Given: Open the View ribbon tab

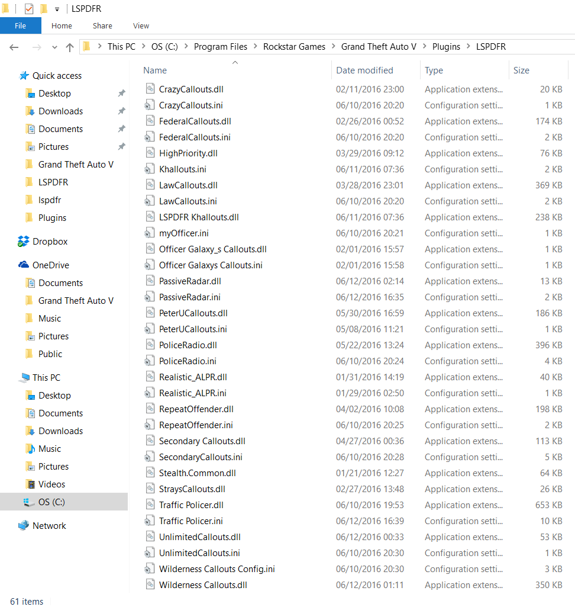Looking at the screenshot, I should (141, 25).
